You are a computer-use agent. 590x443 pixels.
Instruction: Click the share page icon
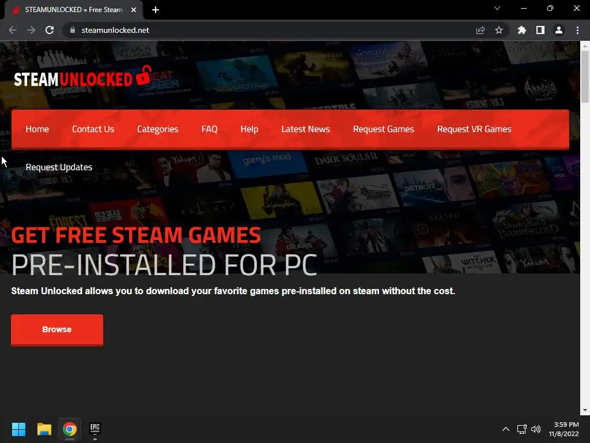pyautogui.click(x=480, y=30)
